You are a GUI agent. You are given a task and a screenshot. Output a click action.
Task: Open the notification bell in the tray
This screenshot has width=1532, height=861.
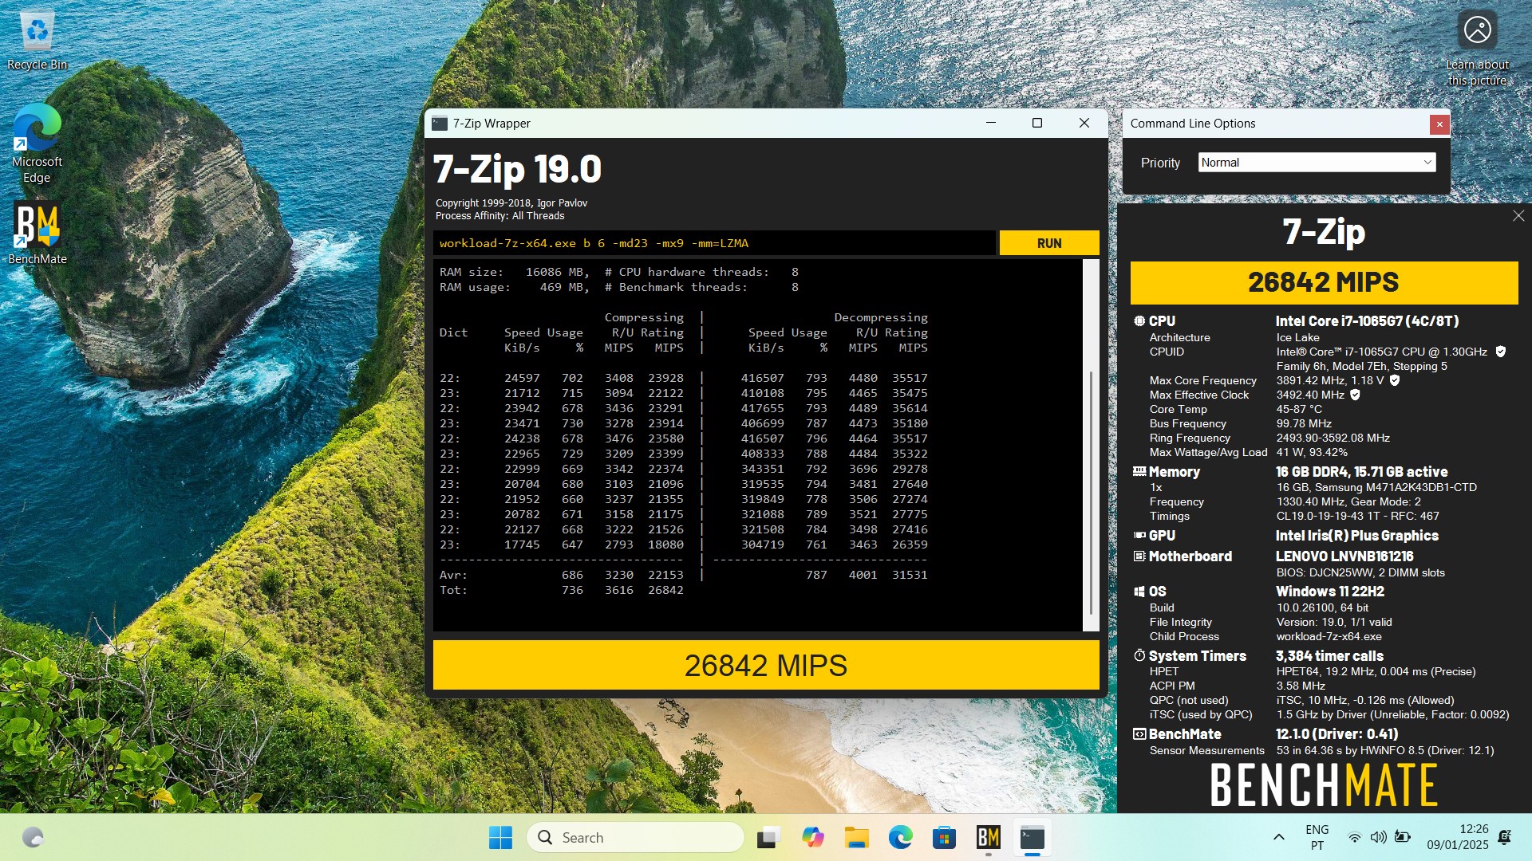click(x=1505, y=837)
